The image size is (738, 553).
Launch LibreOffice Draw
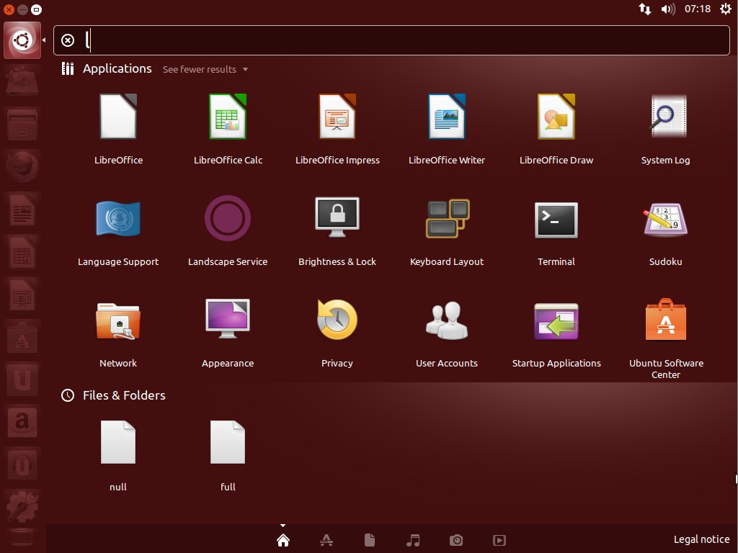tap(556, 118)
